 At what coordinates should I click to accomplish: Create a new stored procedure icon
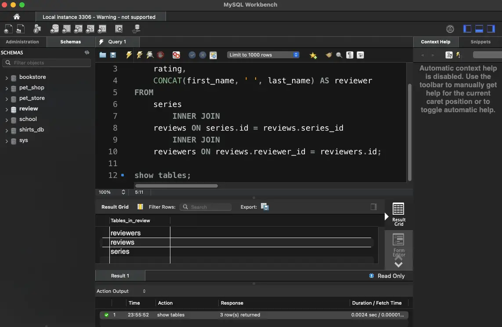(x=90, y=29)
